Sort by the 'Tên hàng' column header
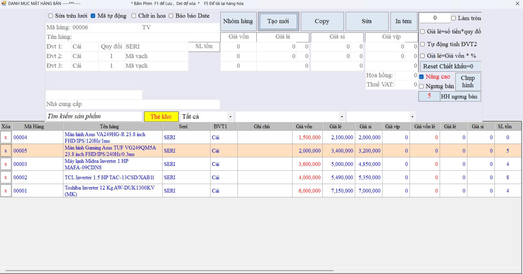This screenshot has height=274, width=523. click(x=109, y=126)
